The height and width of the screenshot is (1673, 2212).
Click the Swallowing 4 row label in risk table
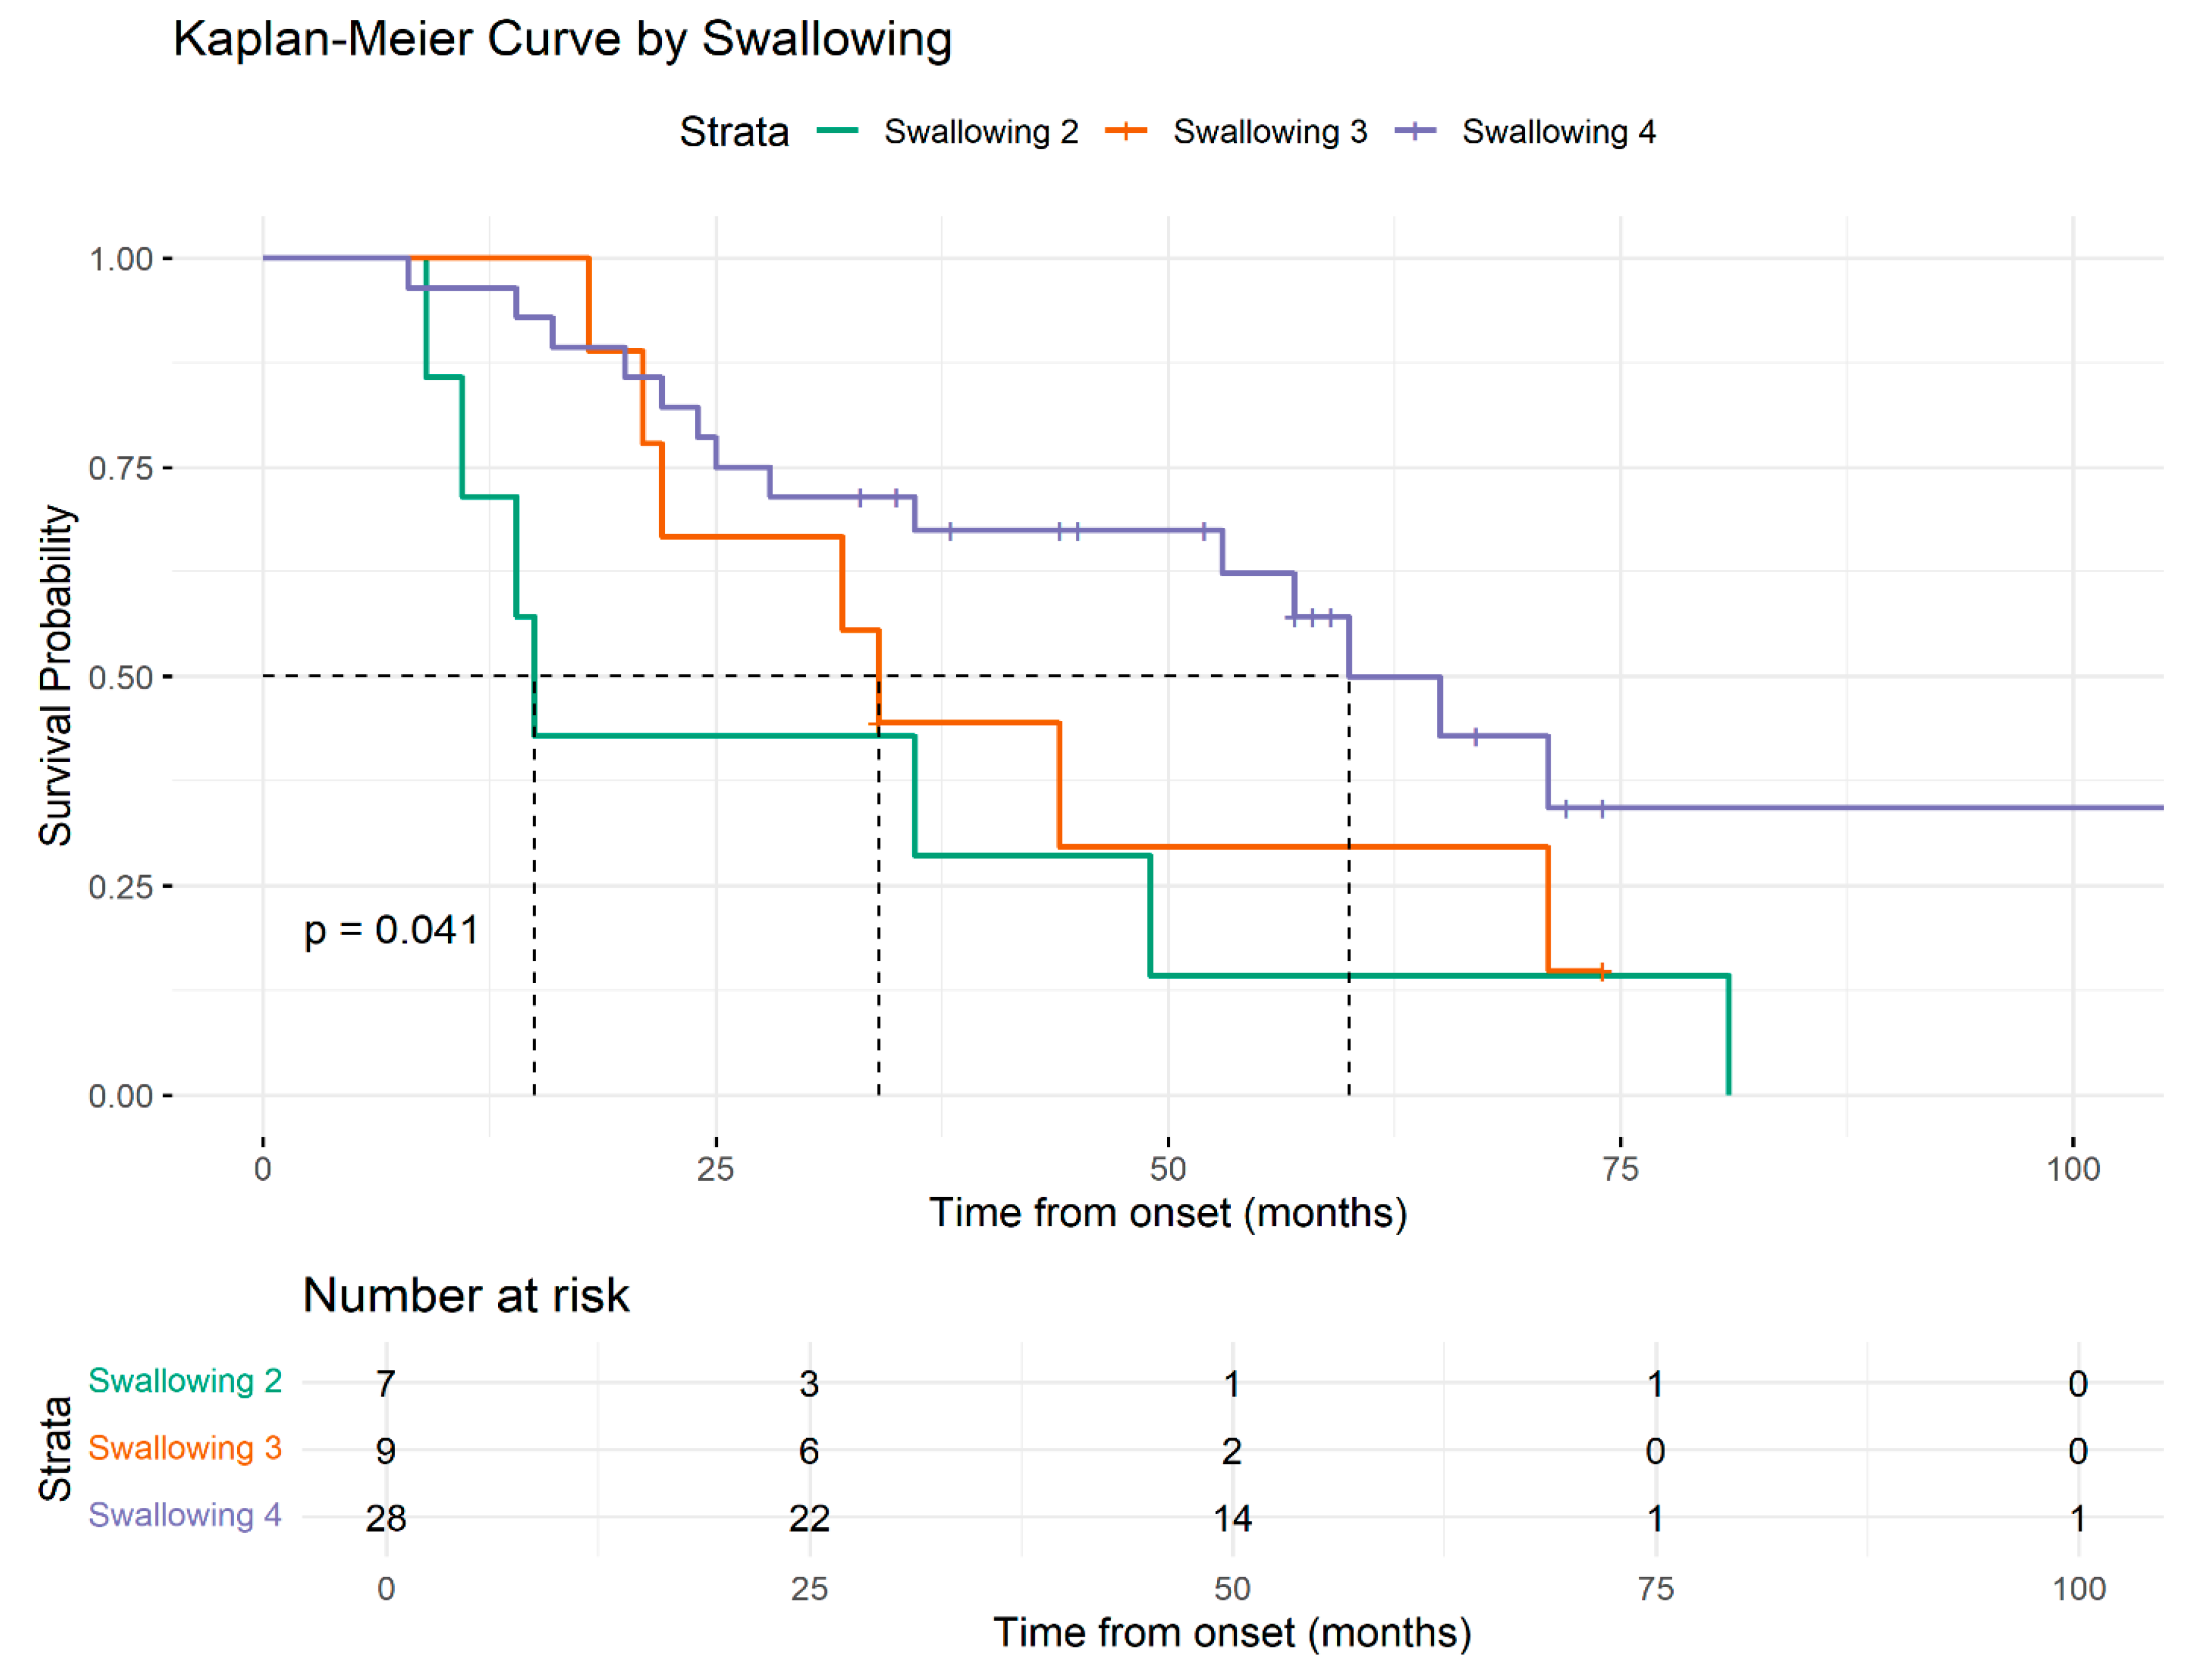(x=185, y=1515)
